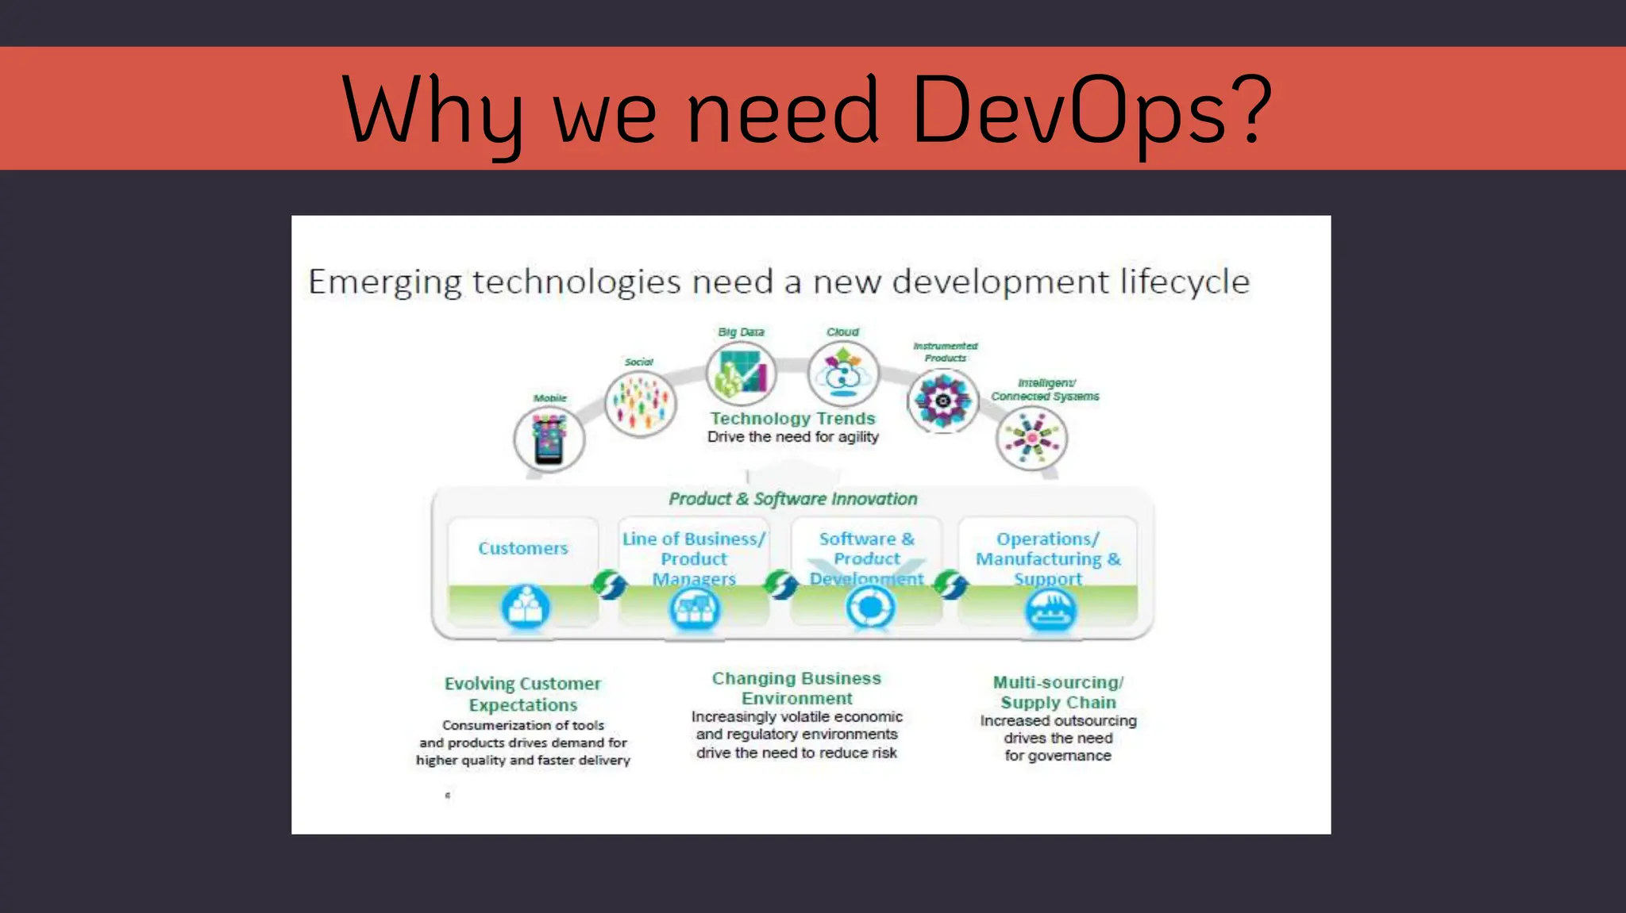Click the 'Cloud' label
The image size is (1626, 913).
842,332
